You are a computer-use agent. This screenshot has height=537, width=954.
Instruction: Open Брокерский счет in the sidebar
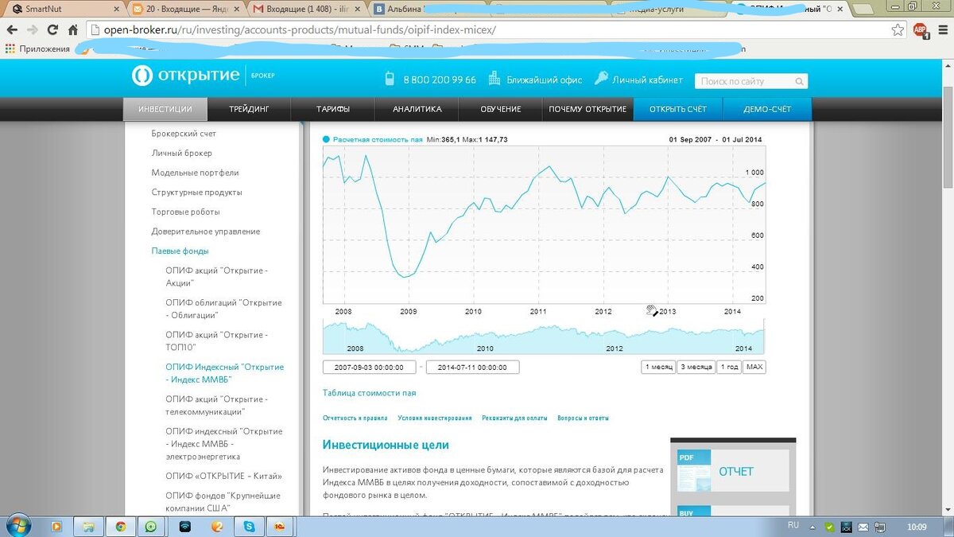[x=184, y=134]
